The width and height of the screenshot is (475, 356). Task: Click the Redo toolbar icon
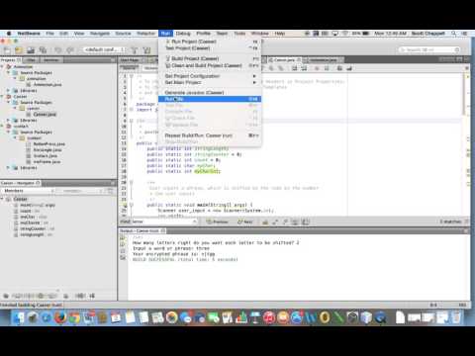(x=70, y=50)
